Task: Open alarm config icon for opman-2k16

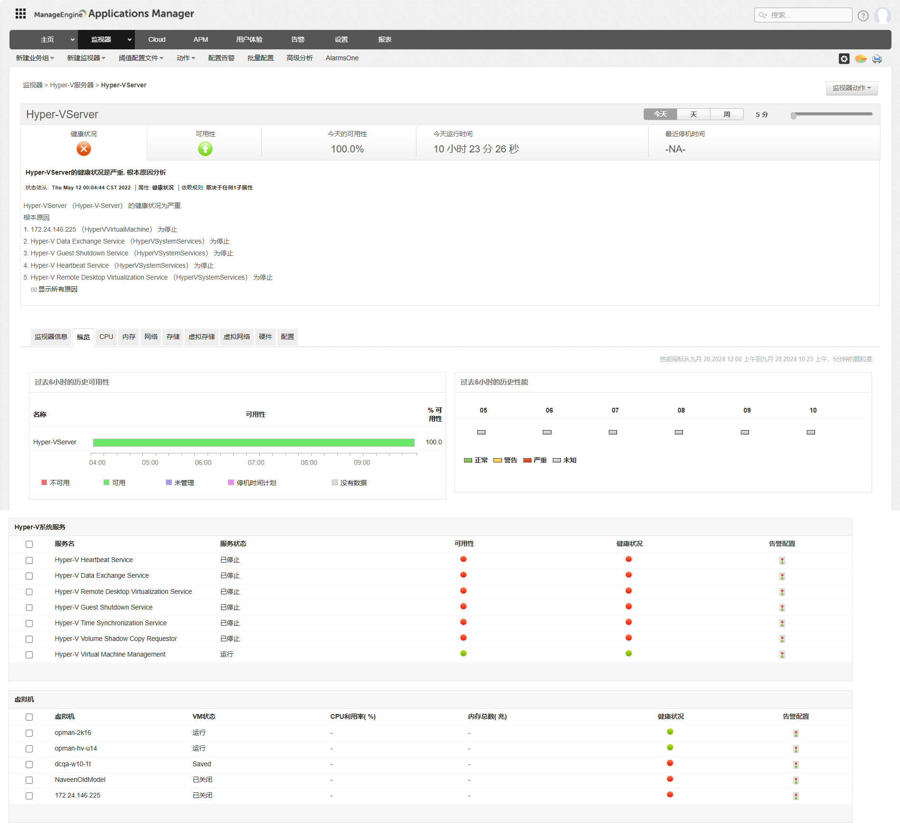Action: coord(796,733)
